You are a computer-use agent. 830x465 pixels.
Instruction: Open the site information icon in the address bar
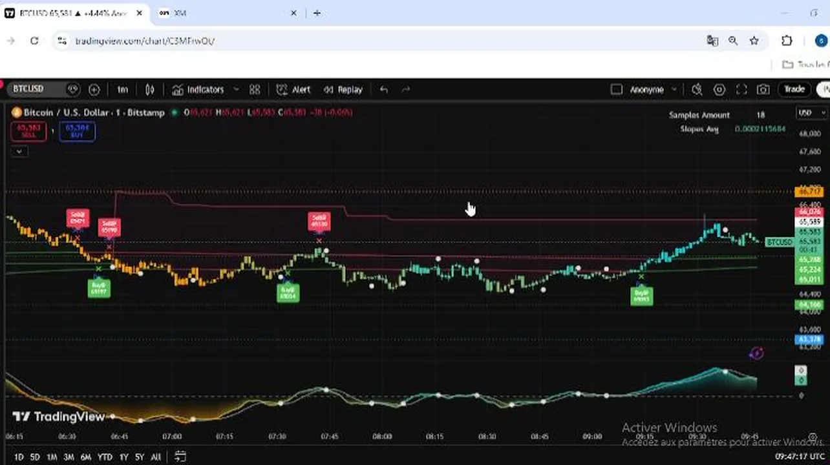[x=61, y=41]
